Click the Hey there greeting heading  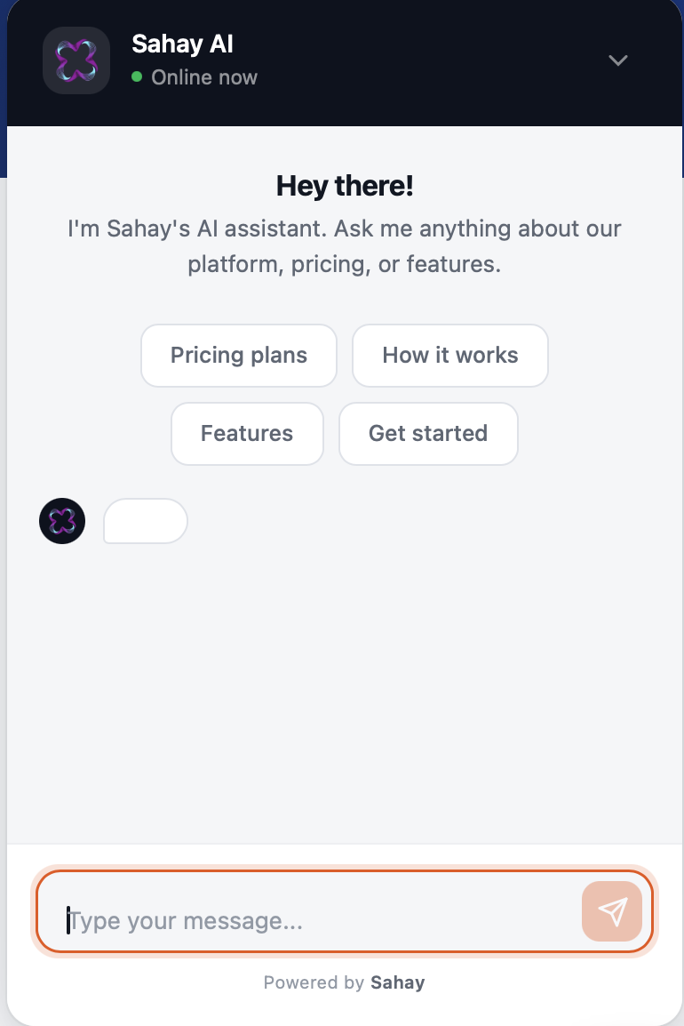(344, 186)
